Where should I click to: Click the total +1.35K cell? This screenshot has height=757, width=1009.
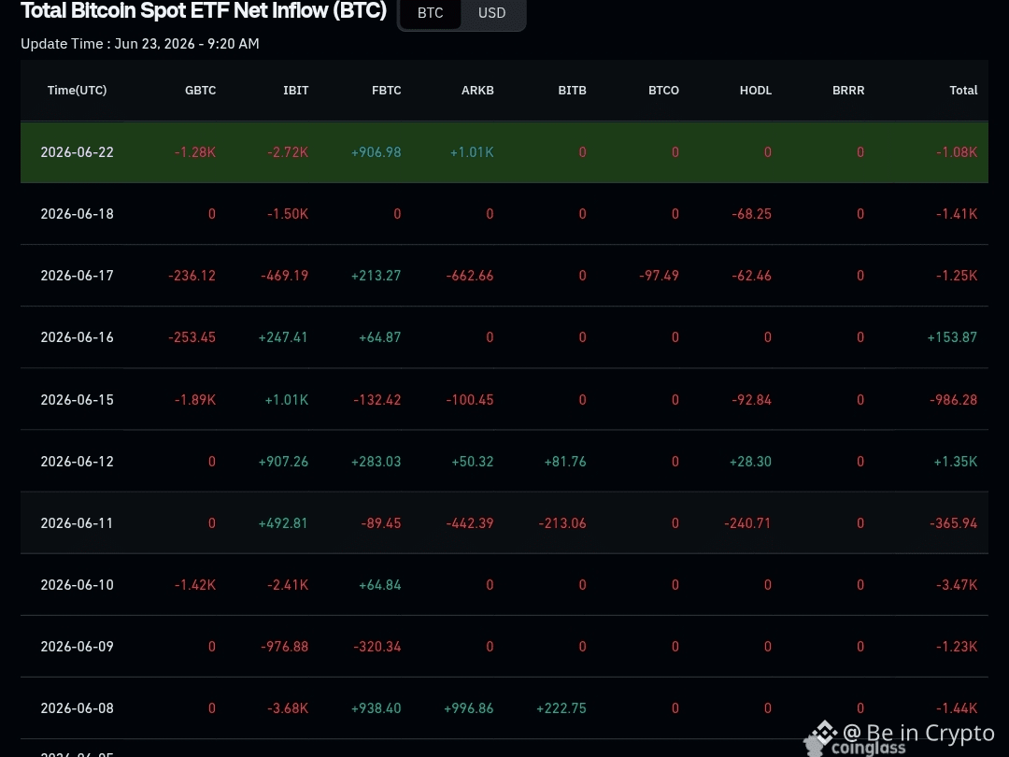click(x=956, y=462)
